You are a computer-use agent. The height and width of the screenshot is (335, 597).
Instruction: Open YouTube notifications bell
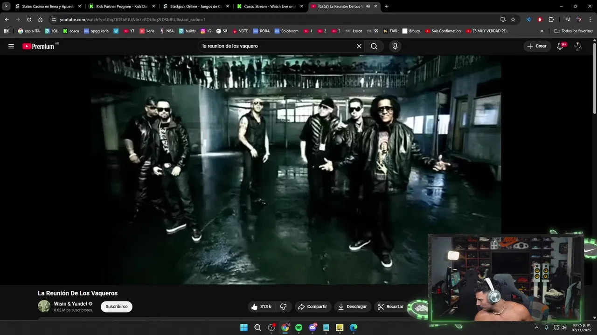pos(560,46)
